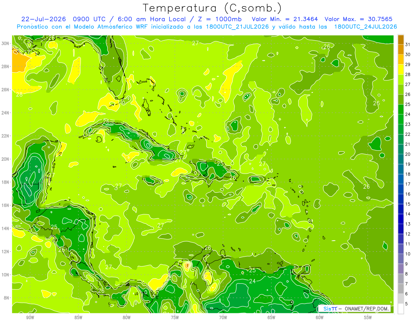Click legend value 10
The image size is (417, 322).
408,254
